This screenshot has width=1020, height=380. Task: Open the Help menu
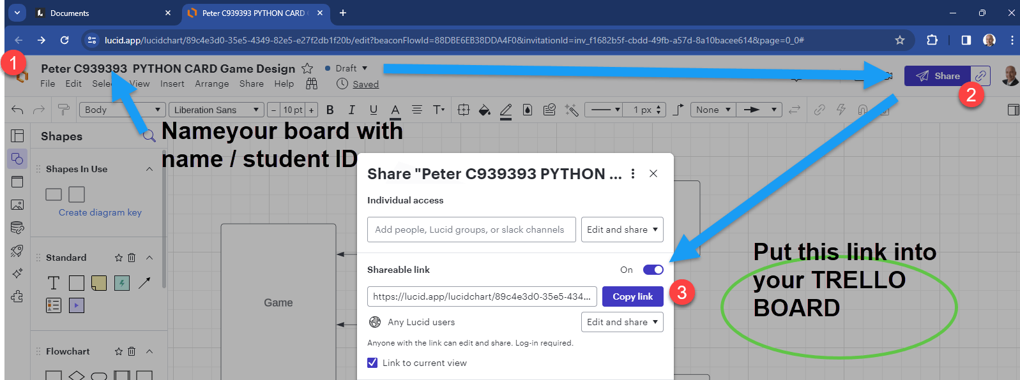coord(284,84)
